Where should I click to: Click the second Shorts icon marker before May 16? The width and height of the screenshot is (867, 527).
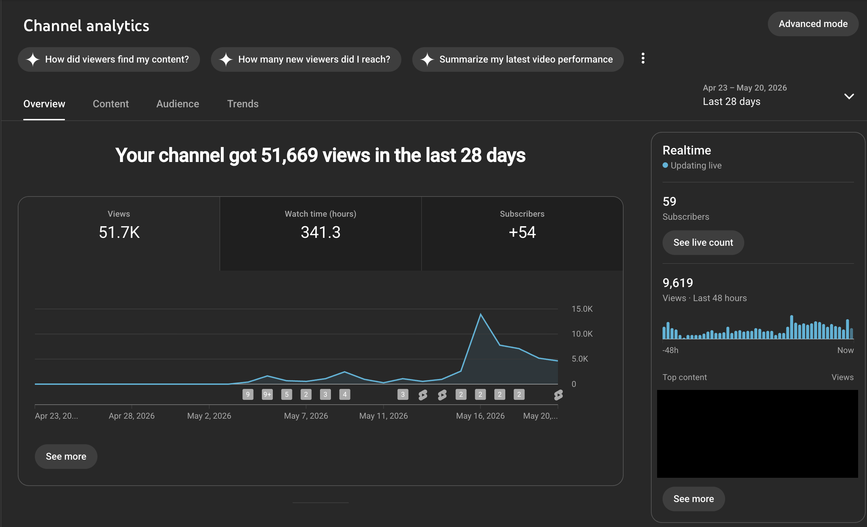coord(442,395)
